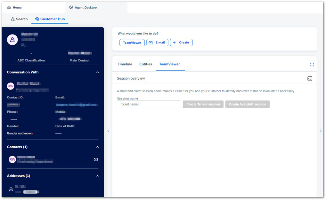Click the plus icon in Create button
The width and height of the screenshot is (326, 200).
(174, 42)
